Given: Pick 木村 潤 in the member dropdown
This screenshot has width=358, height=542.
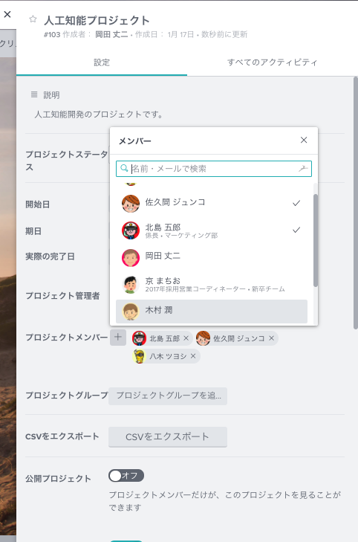Looking at the screenshot, I should 212,312.
